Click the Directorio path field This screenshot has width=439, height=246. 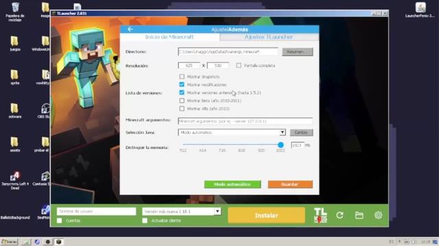(x=228, y=52)
